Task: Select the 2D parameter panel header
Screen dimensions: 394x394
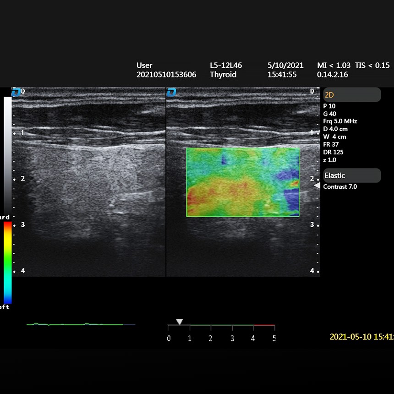Action: (352, 95)
